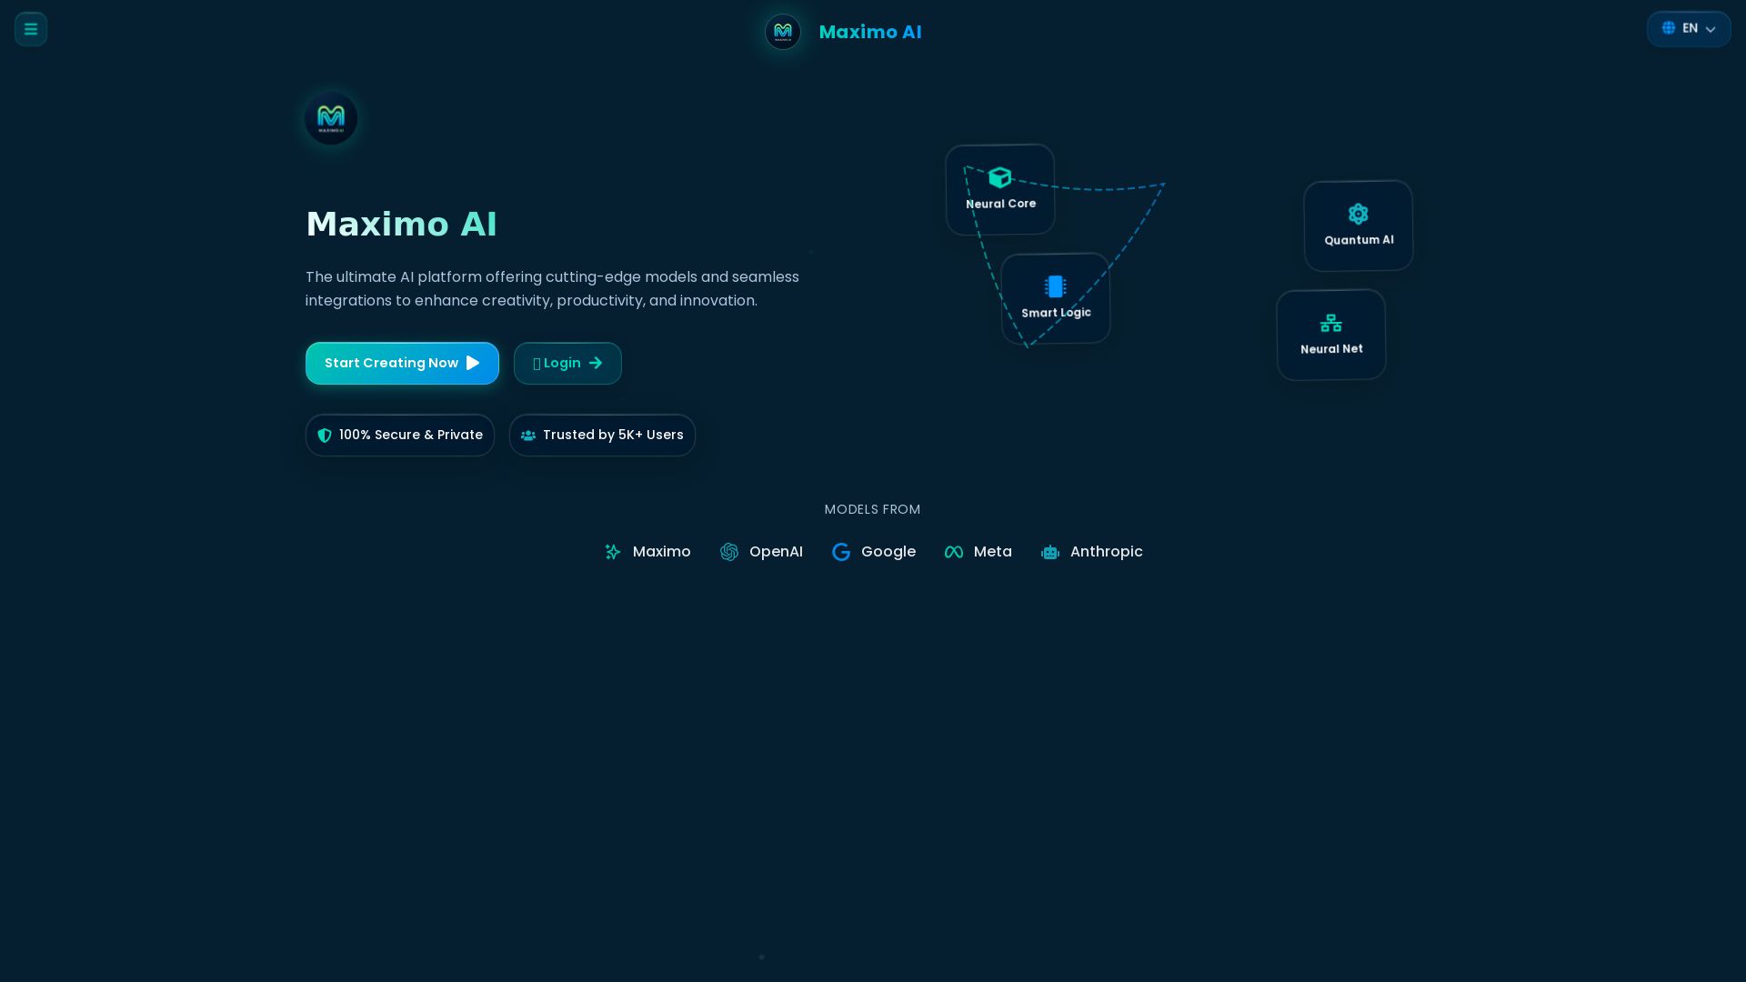Click the Neural Core cube icon

[x=999, y=177]
